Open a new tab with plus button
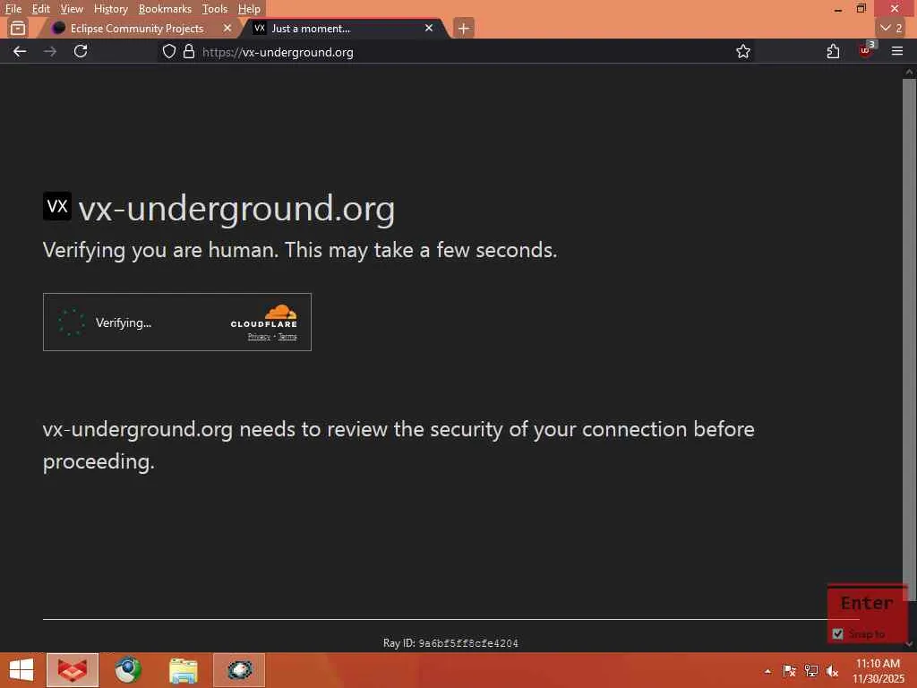 tap(463, 28)
